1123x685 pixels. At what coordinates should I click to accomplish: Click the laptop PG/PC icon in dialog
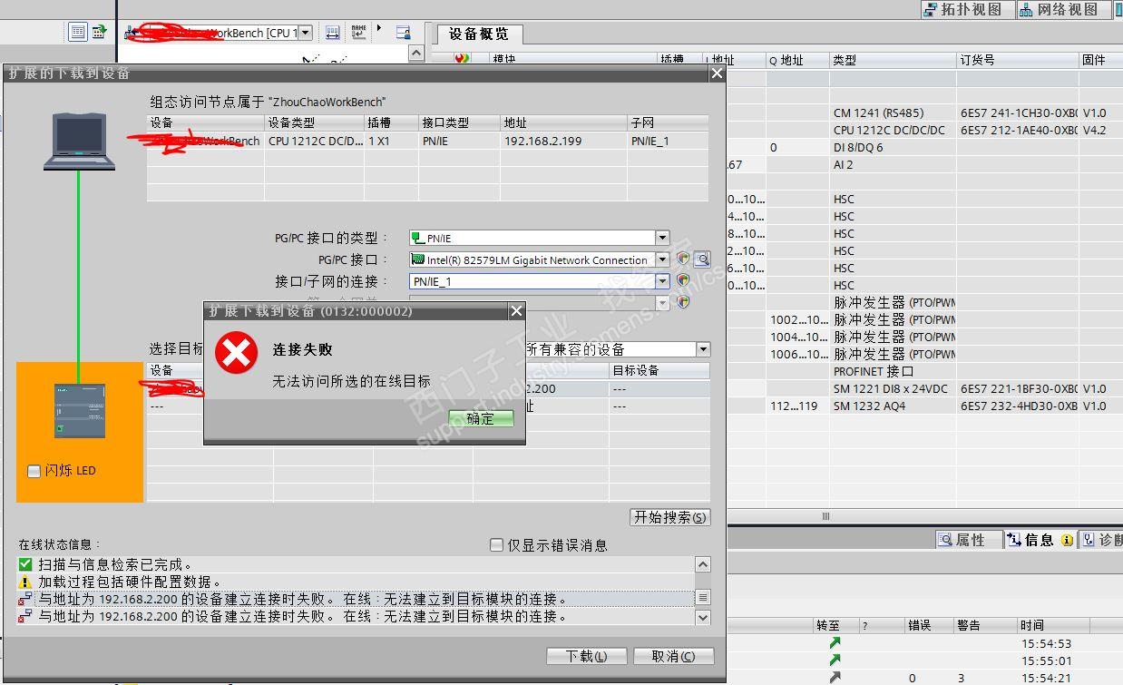tap(80, 142)
